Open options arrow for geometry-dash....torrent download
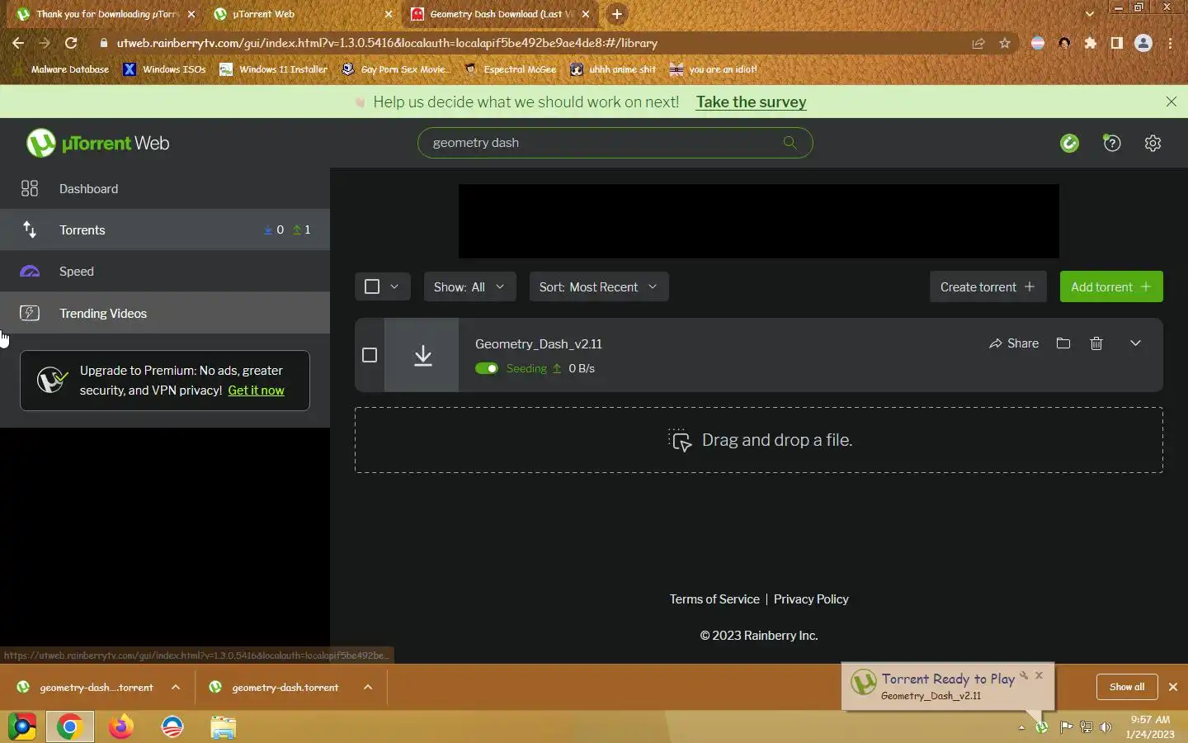This screenshot has width=1188, height=743. [176, 687]
